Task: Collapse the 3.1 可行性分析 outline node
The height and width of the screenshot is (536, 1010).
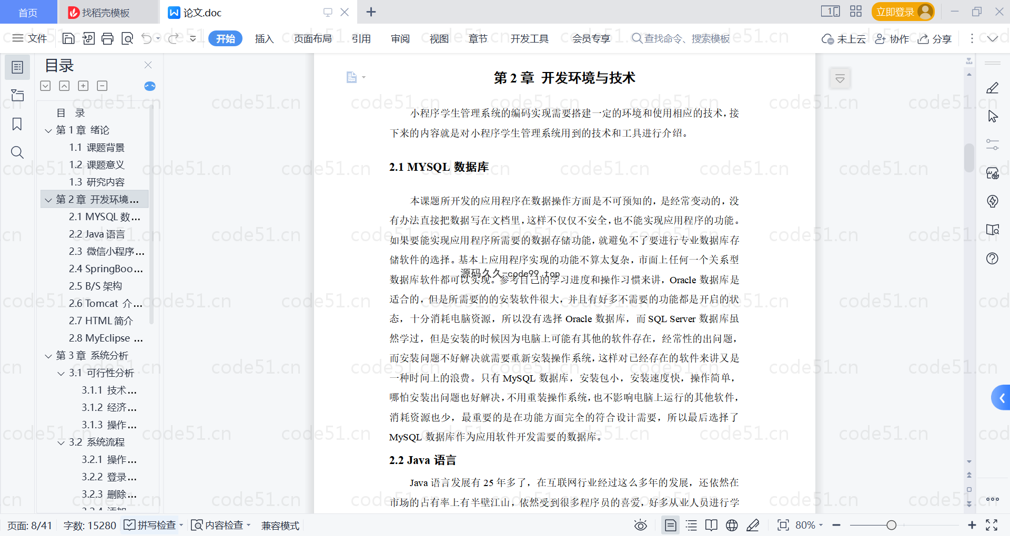Action: [x=61, y=373]
